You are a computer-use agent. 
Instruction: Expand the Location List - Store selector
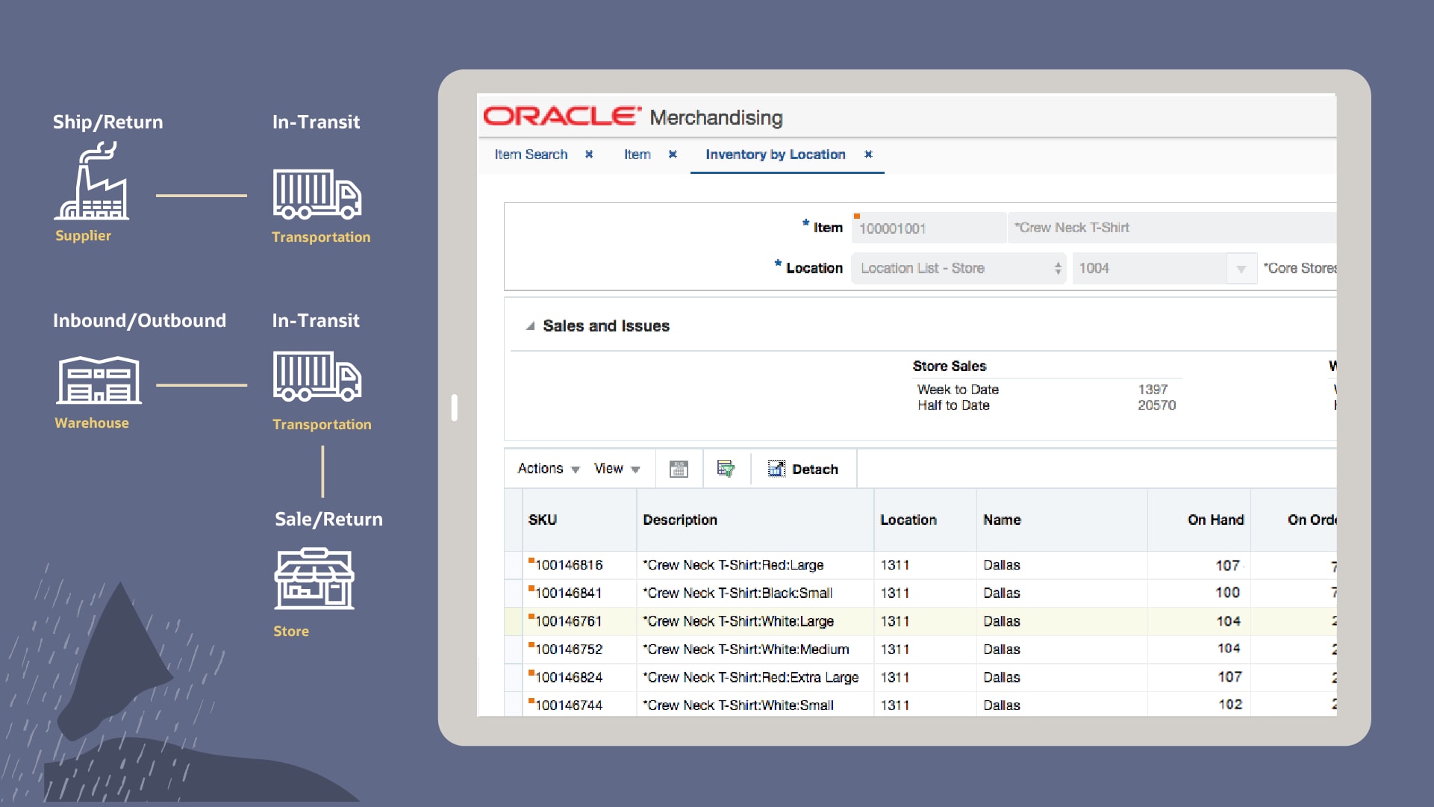1057,268
